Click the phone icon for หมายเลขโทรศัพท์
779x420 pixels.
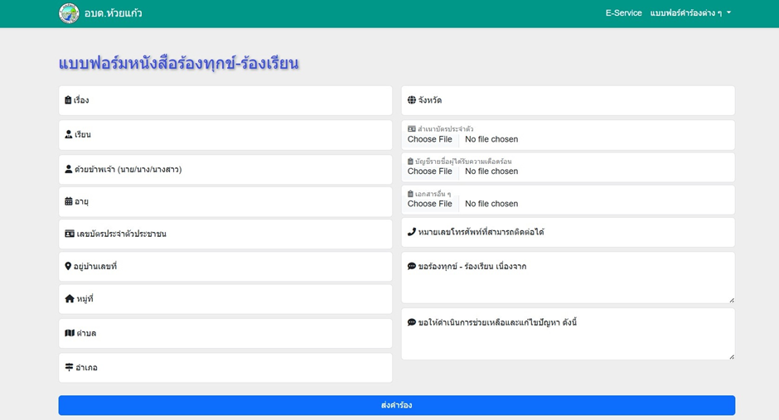[412, 232]
